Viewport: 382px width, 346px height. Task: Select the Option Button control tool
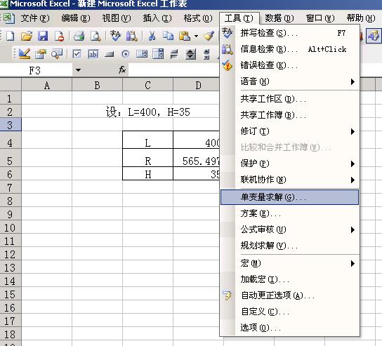point(126,54)
